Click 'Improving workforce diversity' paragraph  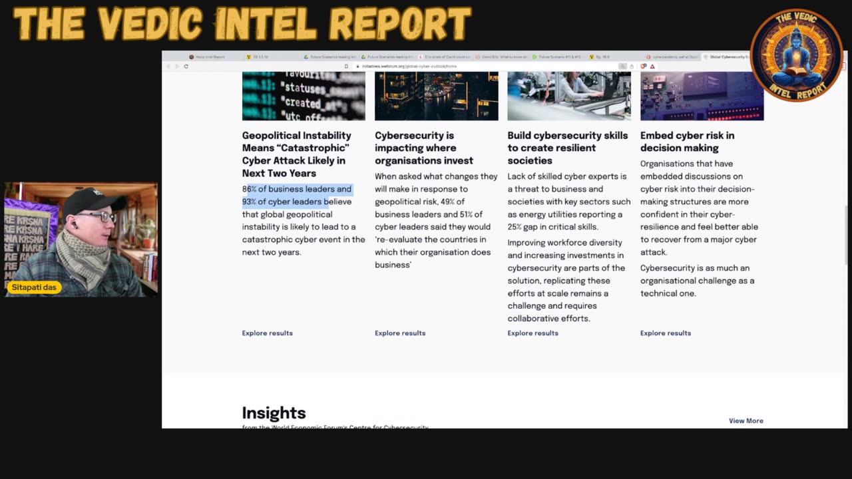coord(566,281)
